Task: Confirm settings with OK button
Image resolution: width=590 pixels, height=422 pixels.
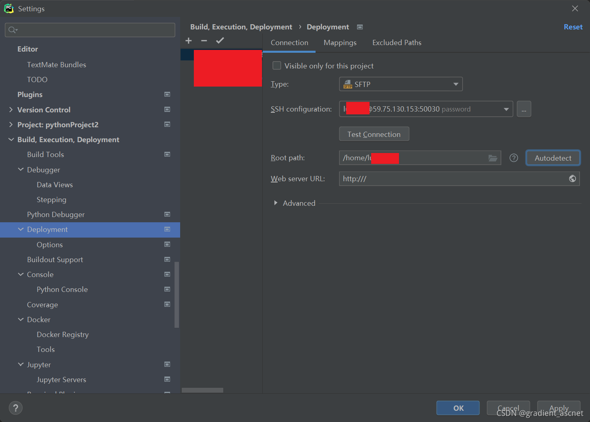Action: [458, 408]
